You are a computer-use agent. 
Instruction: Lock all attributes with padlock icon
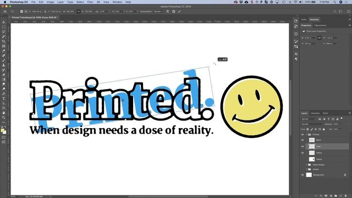(x=324, y=129)
